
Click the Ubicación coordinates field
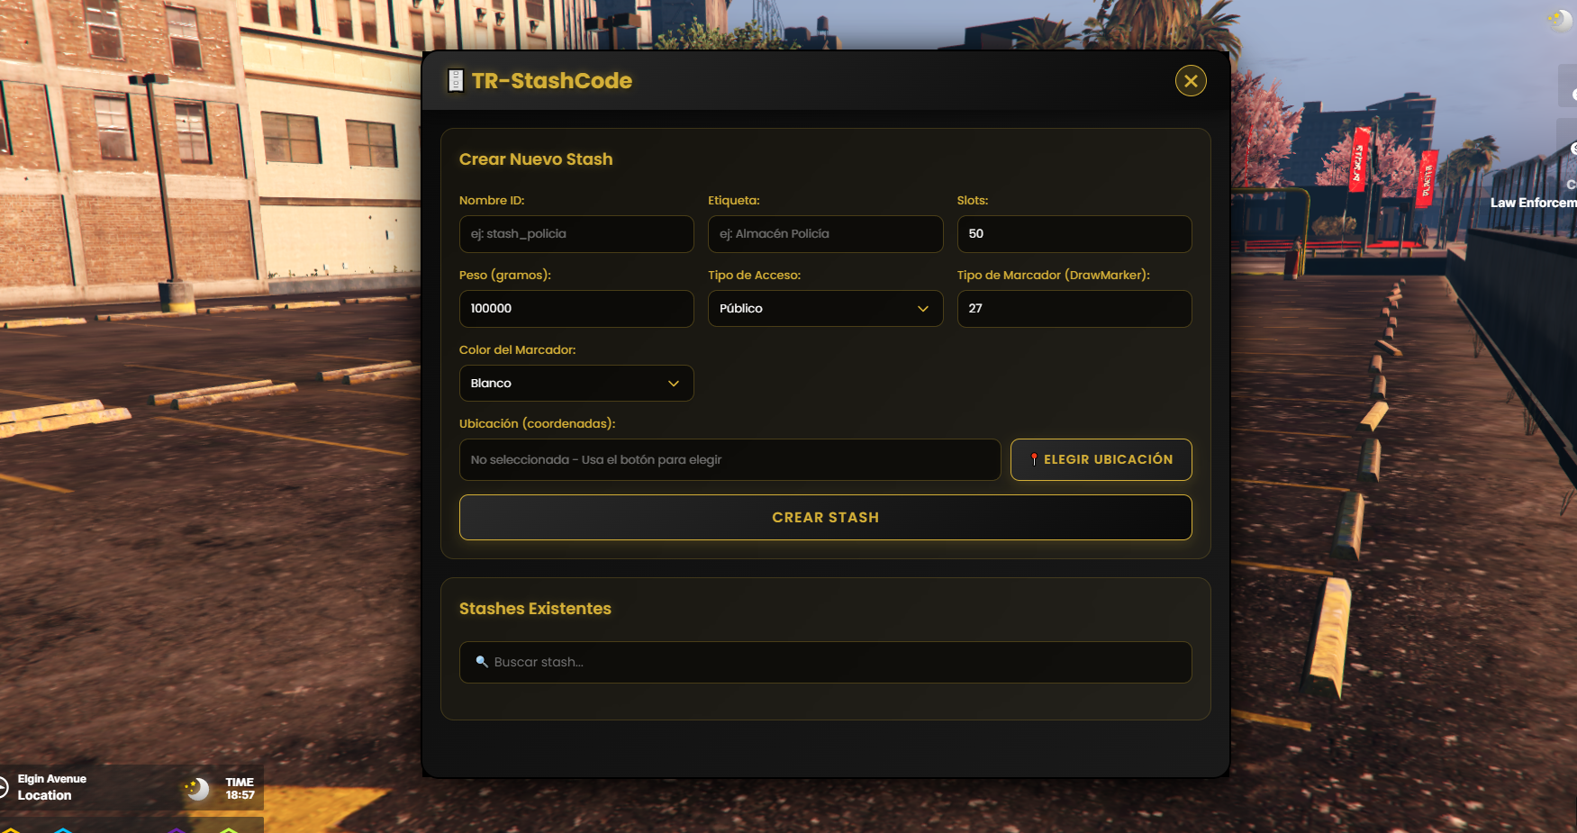pyautogui.click(x=730, y=460)
